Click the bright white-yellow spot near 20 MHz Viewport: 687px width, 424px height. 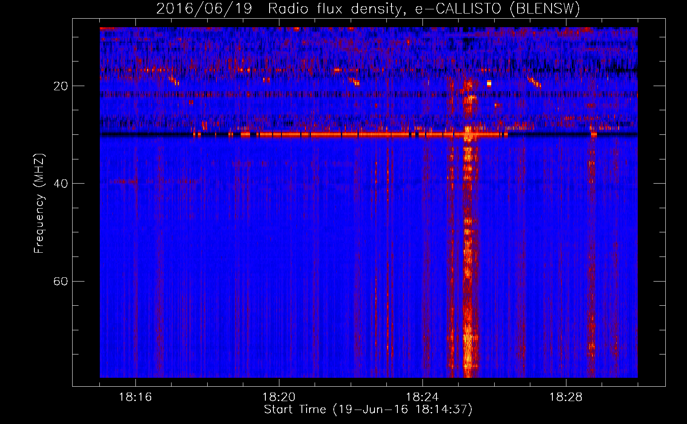pyautogui.click(x=489, y=83)
